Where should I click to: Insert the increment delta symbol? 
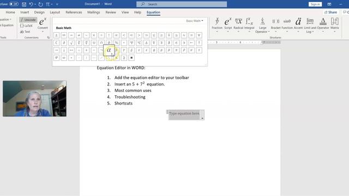coord(147,42)
